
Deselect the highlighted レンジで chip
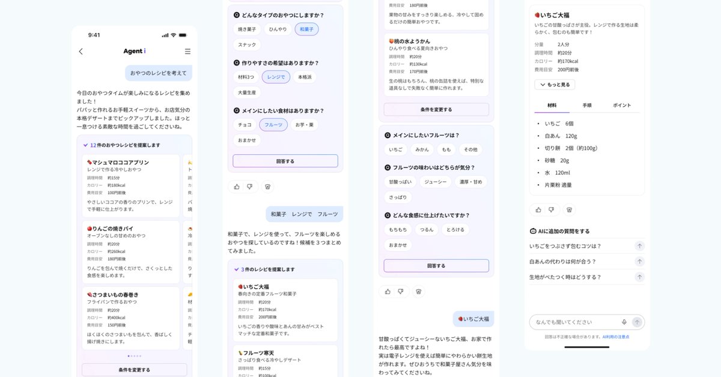[x=276, y=77]
